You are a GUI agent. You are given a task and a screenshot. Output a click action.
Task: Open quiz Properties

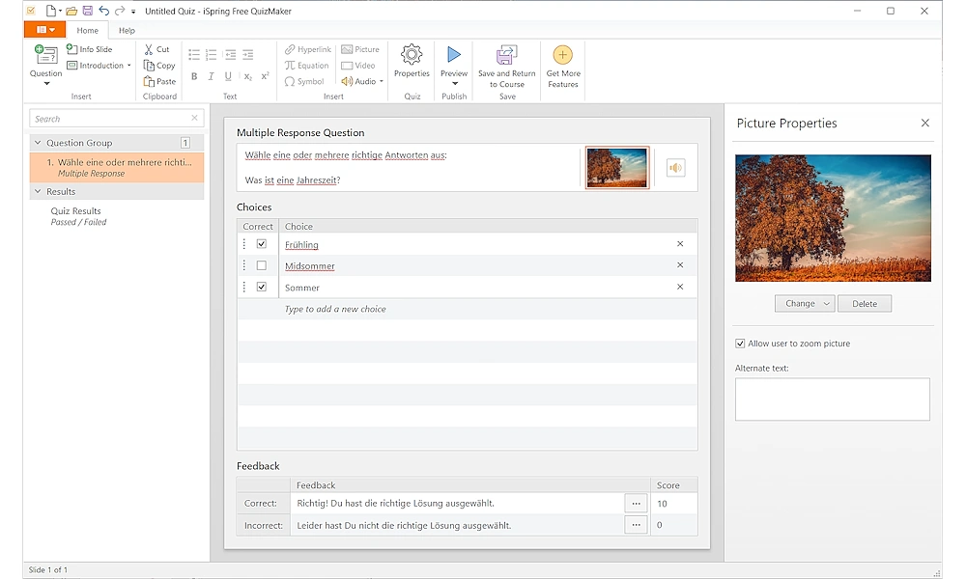(x=412, y=62)
